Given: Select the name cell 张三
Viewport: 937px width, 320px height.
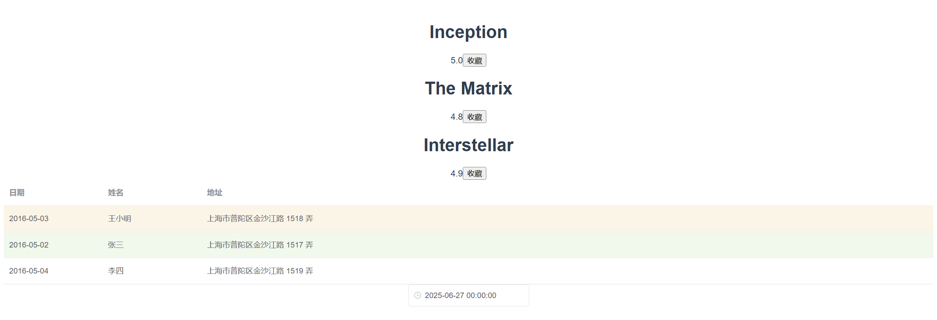Looking at the screenshot, I should point(115,245).
